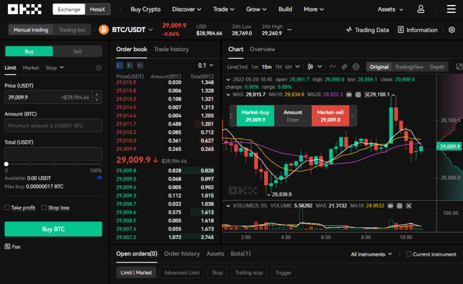The image size is (463, 284).
Task: Expand the More menu
Action: (314, 9)
